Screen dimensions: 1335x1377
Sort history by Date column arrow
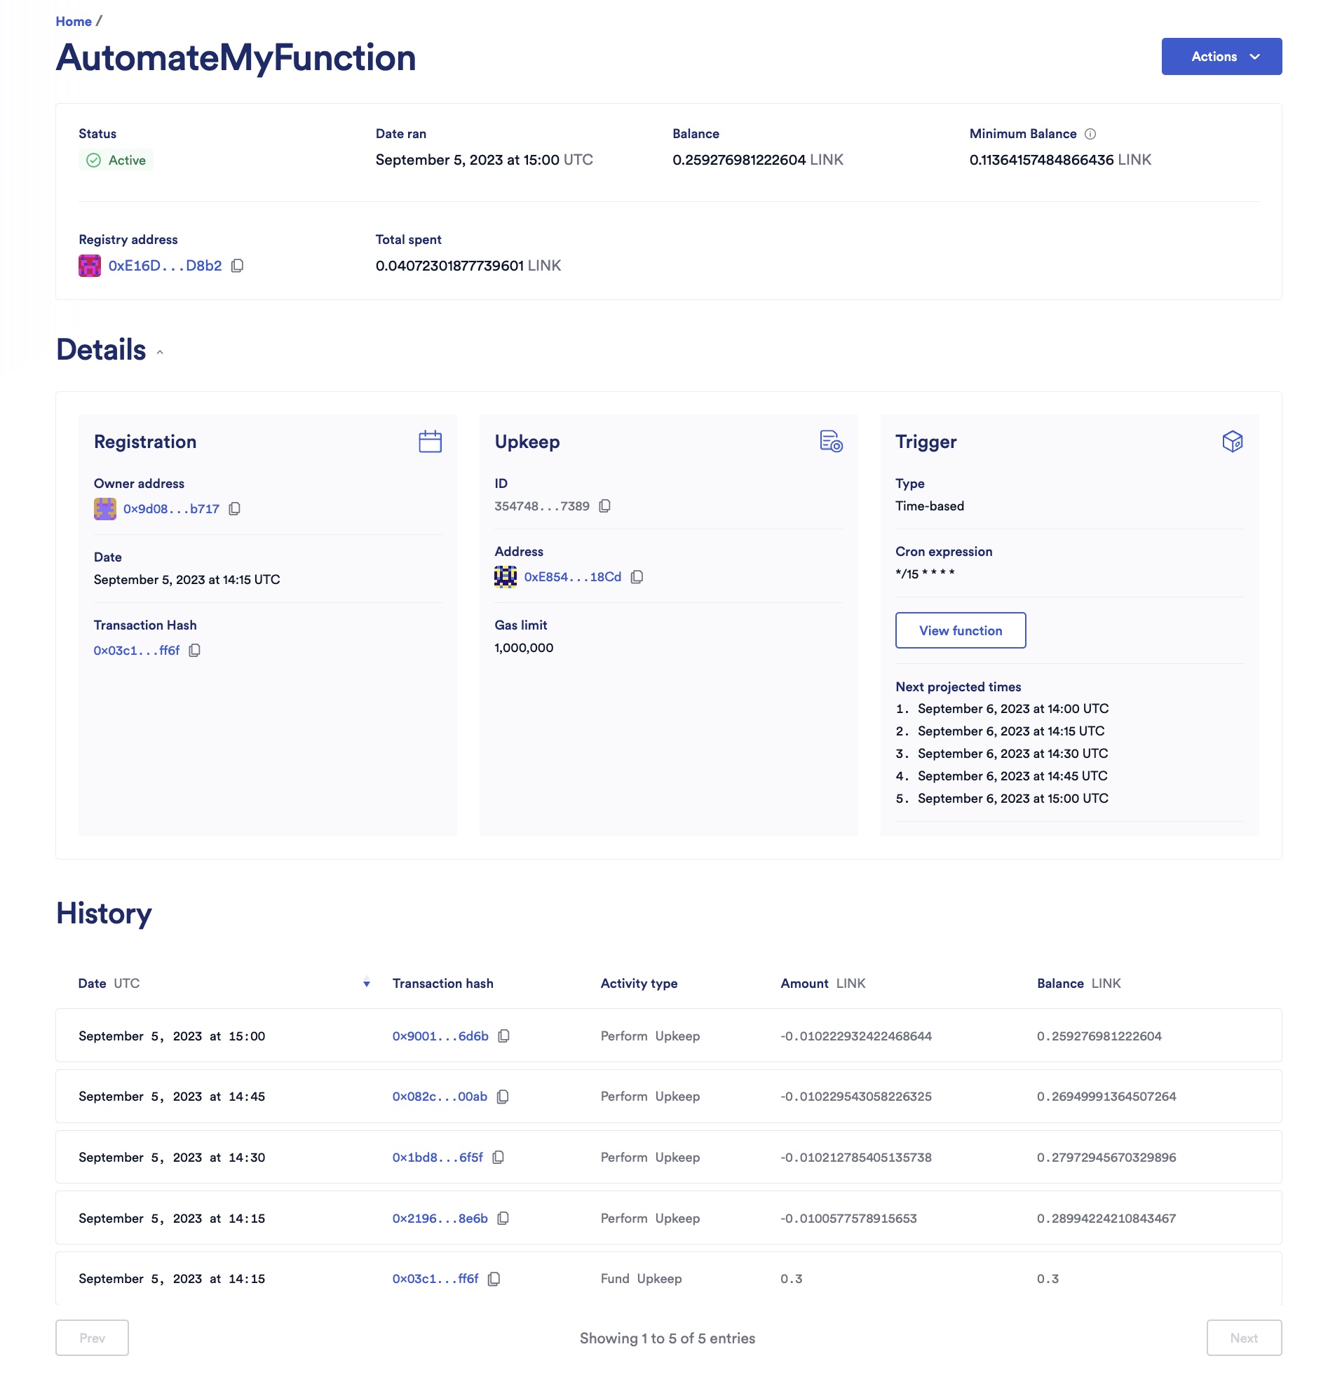pos(366,984)
